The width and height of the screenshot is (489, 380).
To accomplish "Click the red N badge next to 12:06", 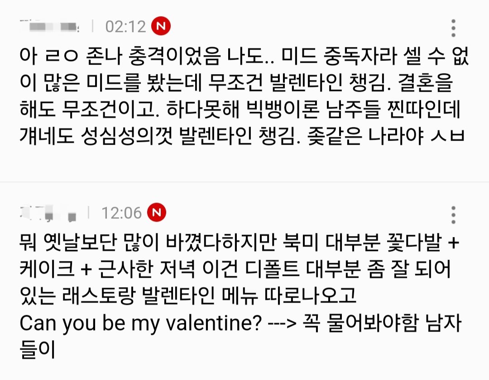I will (x=157, y=213).
